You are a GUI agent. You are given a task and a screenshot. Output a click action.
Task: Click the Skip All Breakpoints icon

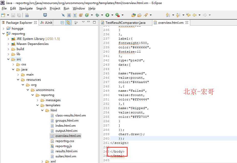[63, 15]
